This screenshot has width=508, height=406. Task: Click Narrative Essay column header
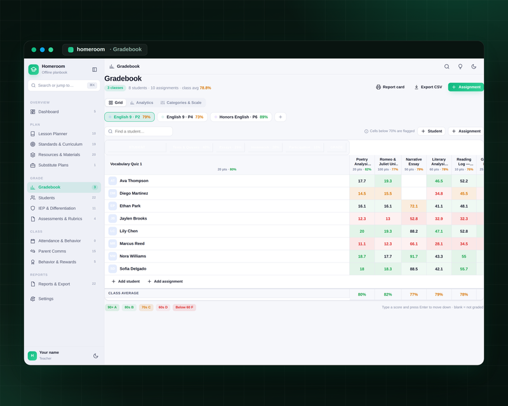(x=414, y=164)
